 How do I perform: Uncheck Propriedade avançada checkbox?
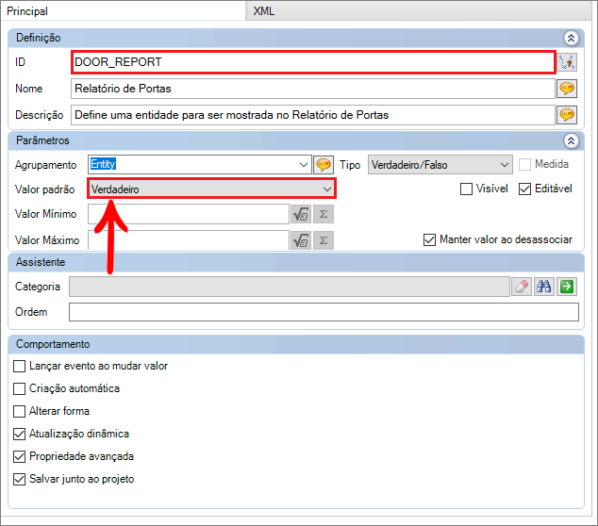[20, 456]
